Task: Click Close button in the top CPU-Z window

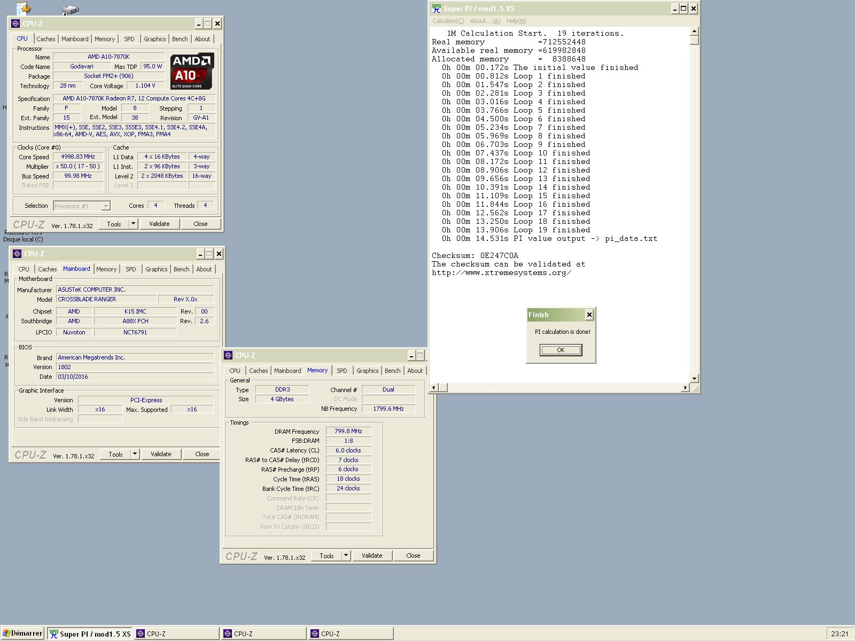Action: (x=200, y=224)
